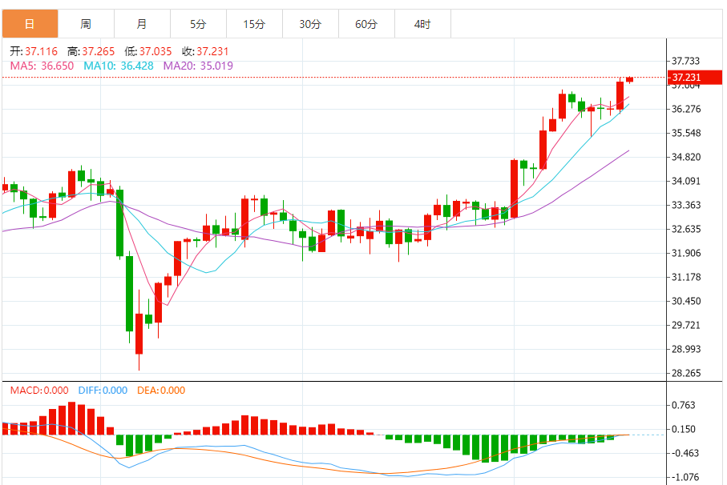Click the 33.363 price axis label

pos(686,205)
